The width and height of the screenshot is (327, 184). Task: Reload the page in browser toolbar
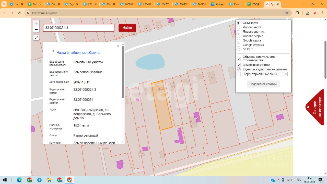[x=19, y=13]
